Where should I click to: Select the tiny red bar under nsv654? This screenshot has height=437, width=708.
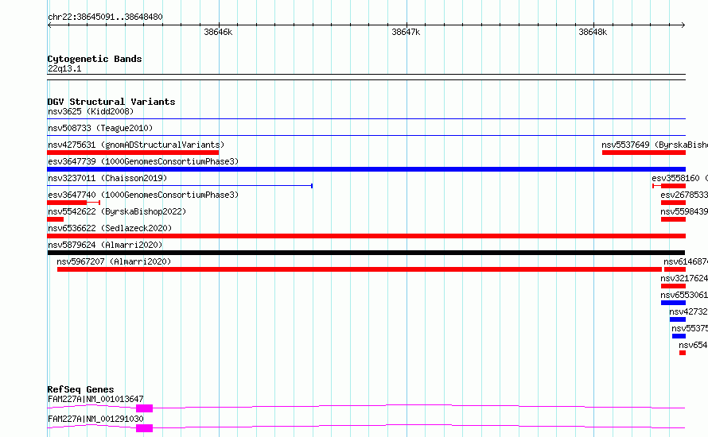coord(683,353)
